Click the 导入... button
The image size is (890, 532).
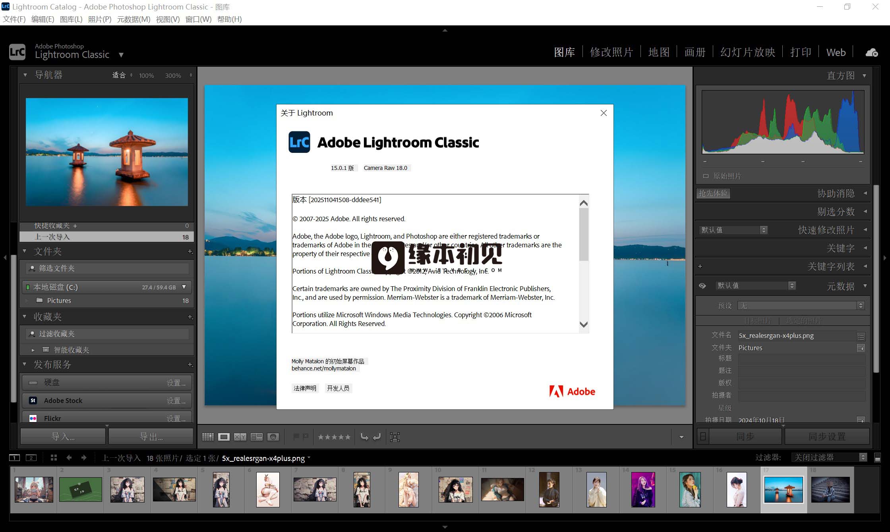tap(63, 437)
